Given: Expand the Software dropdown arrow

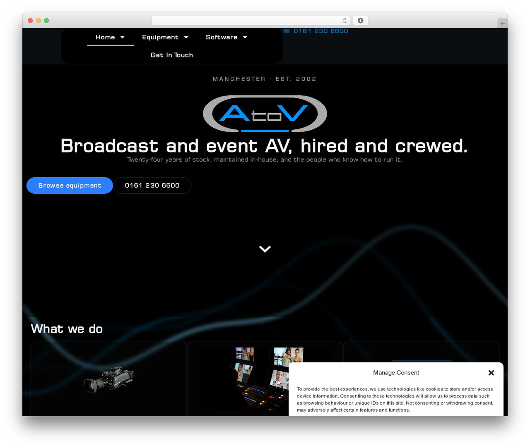Looking at the screenshot, I should point(245,37).
